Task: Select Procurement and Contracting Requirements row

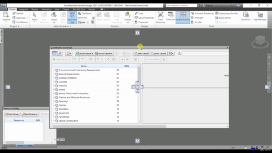Action: [x=95, y=70]
